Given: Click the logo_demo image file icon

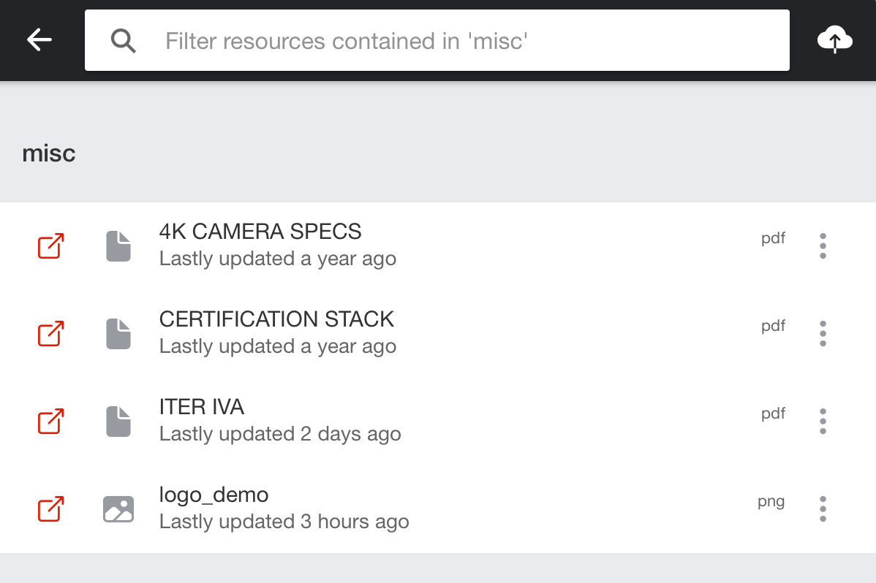Looking at the screenshot, I should [x=118, y=509].
